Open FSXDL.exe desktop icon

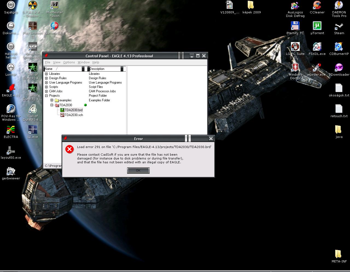[317, 49]
